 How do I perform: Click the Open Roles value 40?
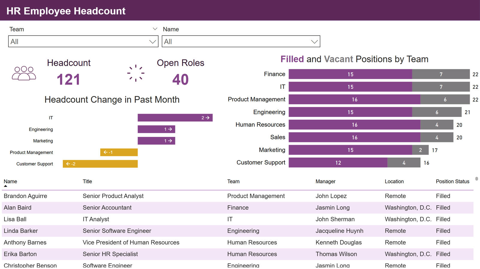tap(180, 79)
